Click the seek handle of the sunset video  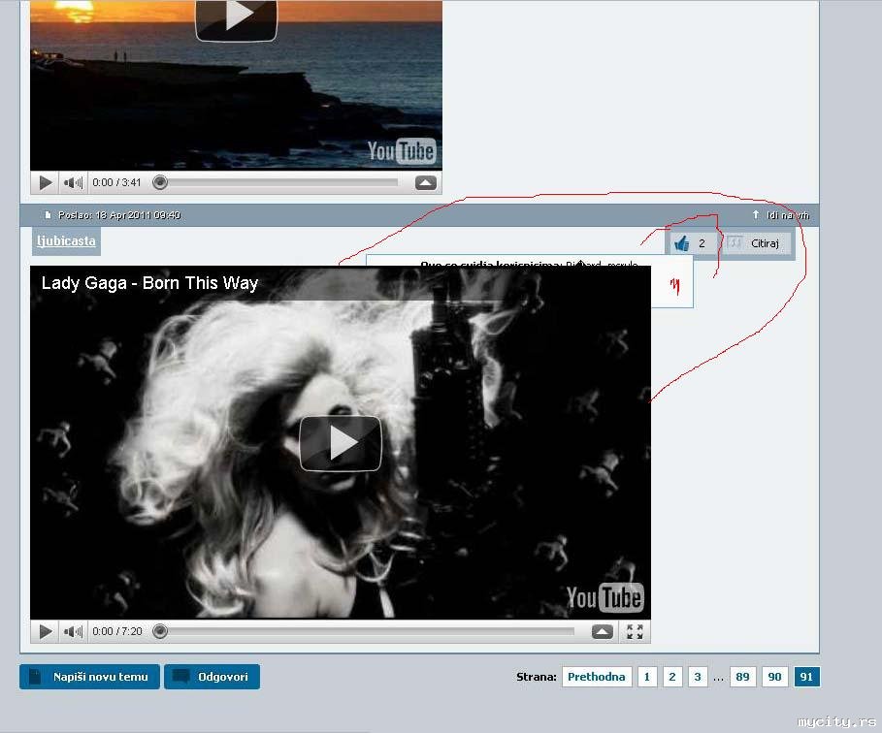(x=160, y=182)
